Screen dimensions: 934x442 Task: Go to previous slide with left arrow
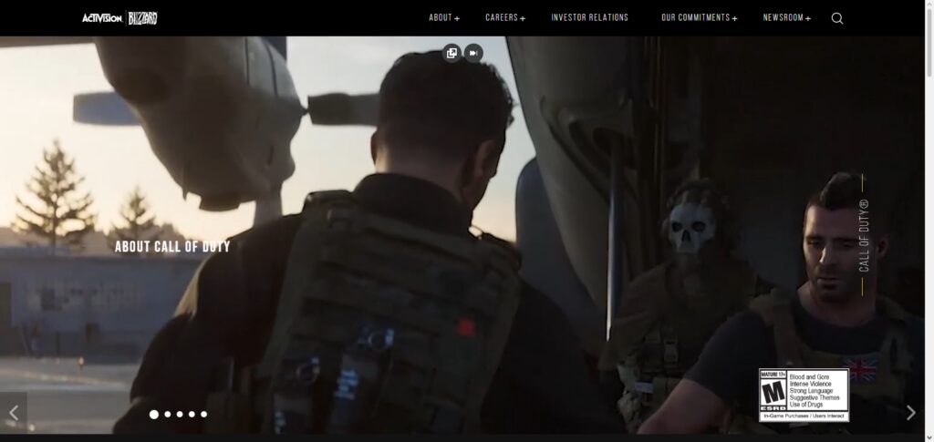tap(13, 412)
